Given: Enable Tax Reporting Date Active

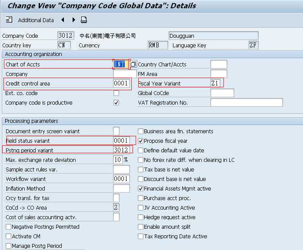Looking at the screenshot, I should click(141, 236).
